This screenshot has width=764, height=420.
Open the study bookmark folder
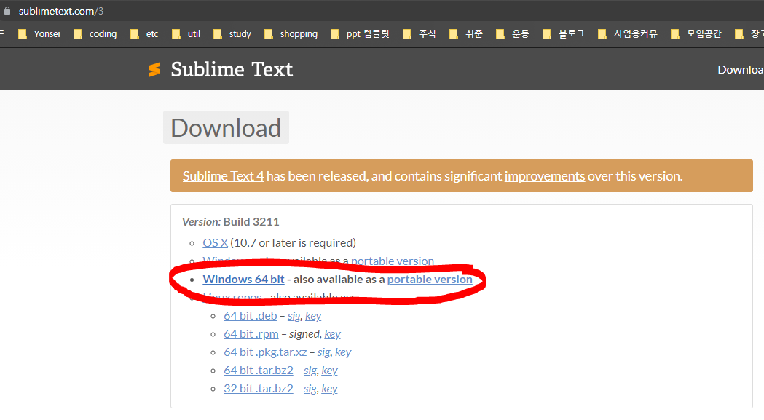pos(232,34)
